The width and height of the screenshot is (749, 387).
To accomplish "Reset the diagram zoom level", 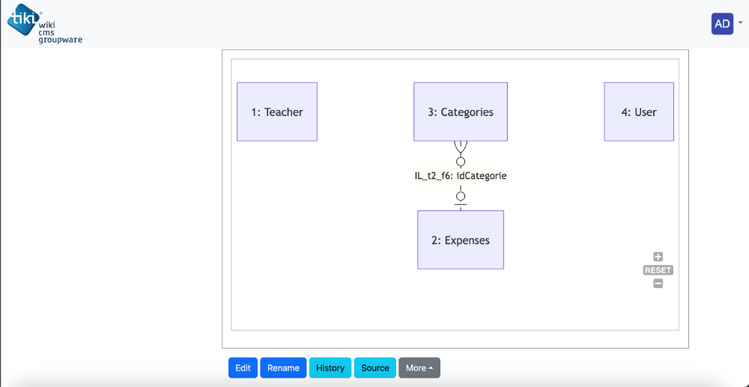I will (658, 270).
